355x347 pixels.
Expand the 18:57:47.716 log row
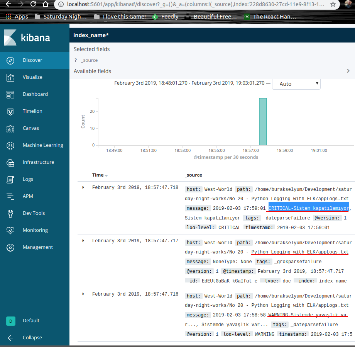(83, 294)
